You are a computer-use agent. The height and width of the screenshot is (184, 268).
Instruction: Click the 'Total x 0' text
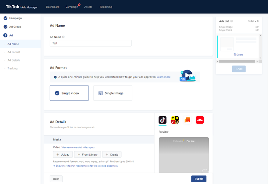pyautogui.click(x=253, y=21)
